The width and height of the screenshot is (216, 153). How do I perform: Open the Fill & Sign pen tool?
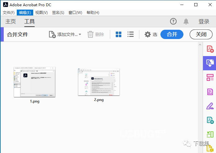tap(210, 106)
